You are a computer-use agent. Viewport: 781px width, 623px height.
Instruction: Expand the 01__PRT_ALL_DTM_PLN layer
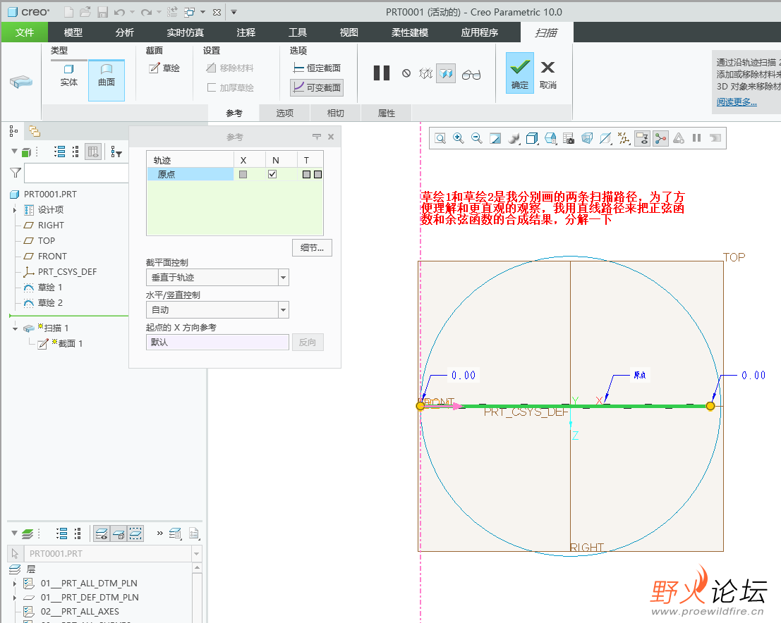coord(14,584)
